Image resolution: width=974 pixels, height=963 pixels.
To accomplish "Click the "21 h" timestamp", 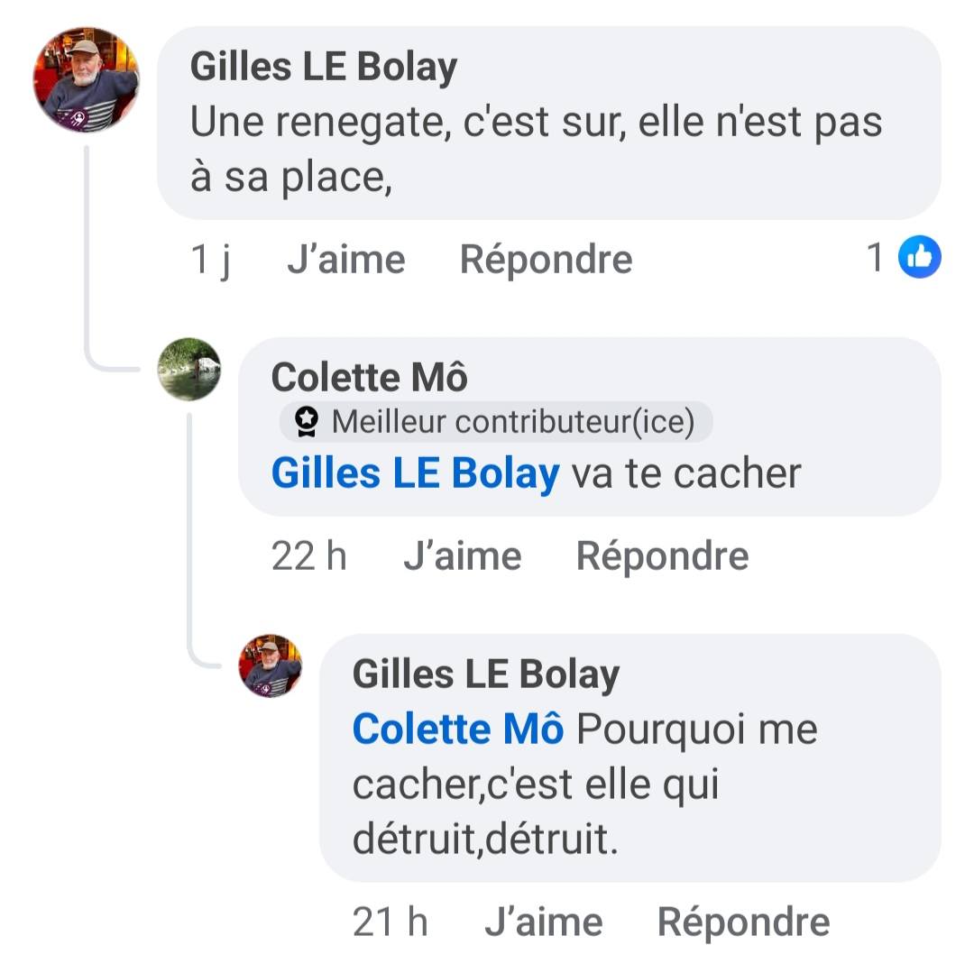I will point(390,922).
